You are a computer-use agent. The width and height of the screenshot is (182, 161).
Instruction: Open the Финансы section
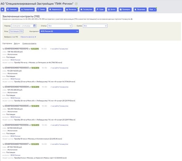pos(71,10)
